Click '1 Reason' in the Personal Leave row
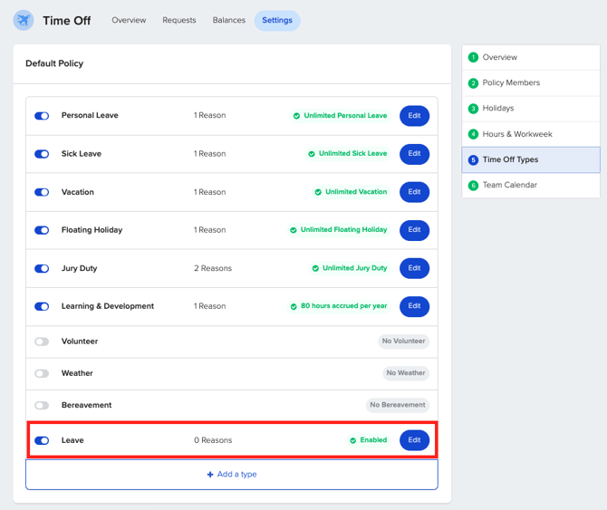 tap(210, 115)
